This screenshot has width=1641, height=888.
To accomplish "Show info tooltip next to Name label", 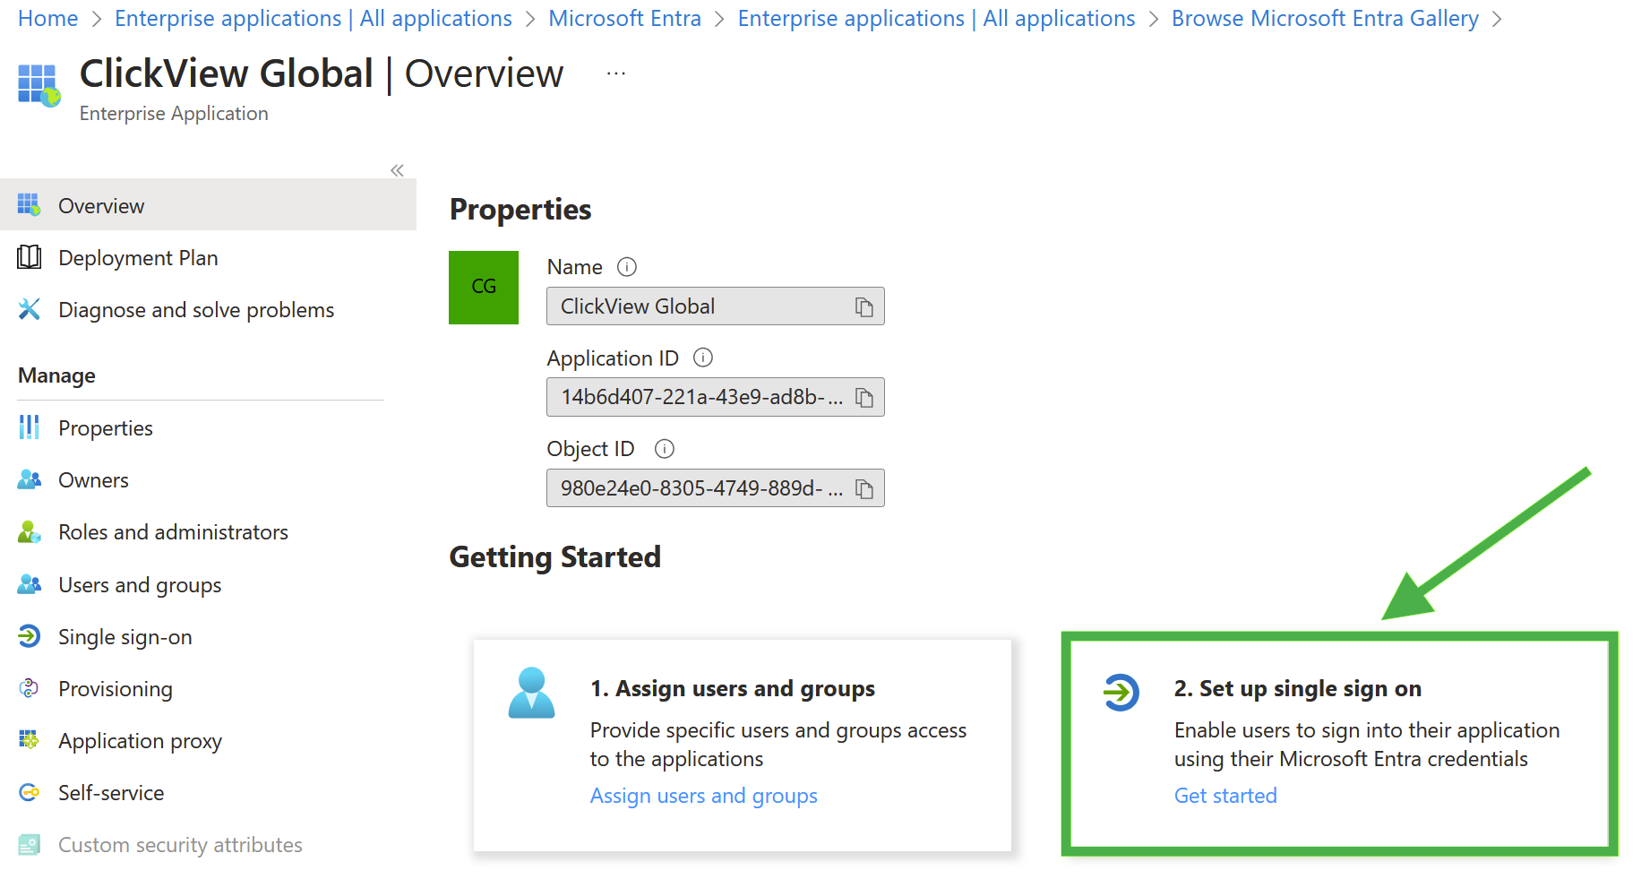I will [x=627, y=267].
